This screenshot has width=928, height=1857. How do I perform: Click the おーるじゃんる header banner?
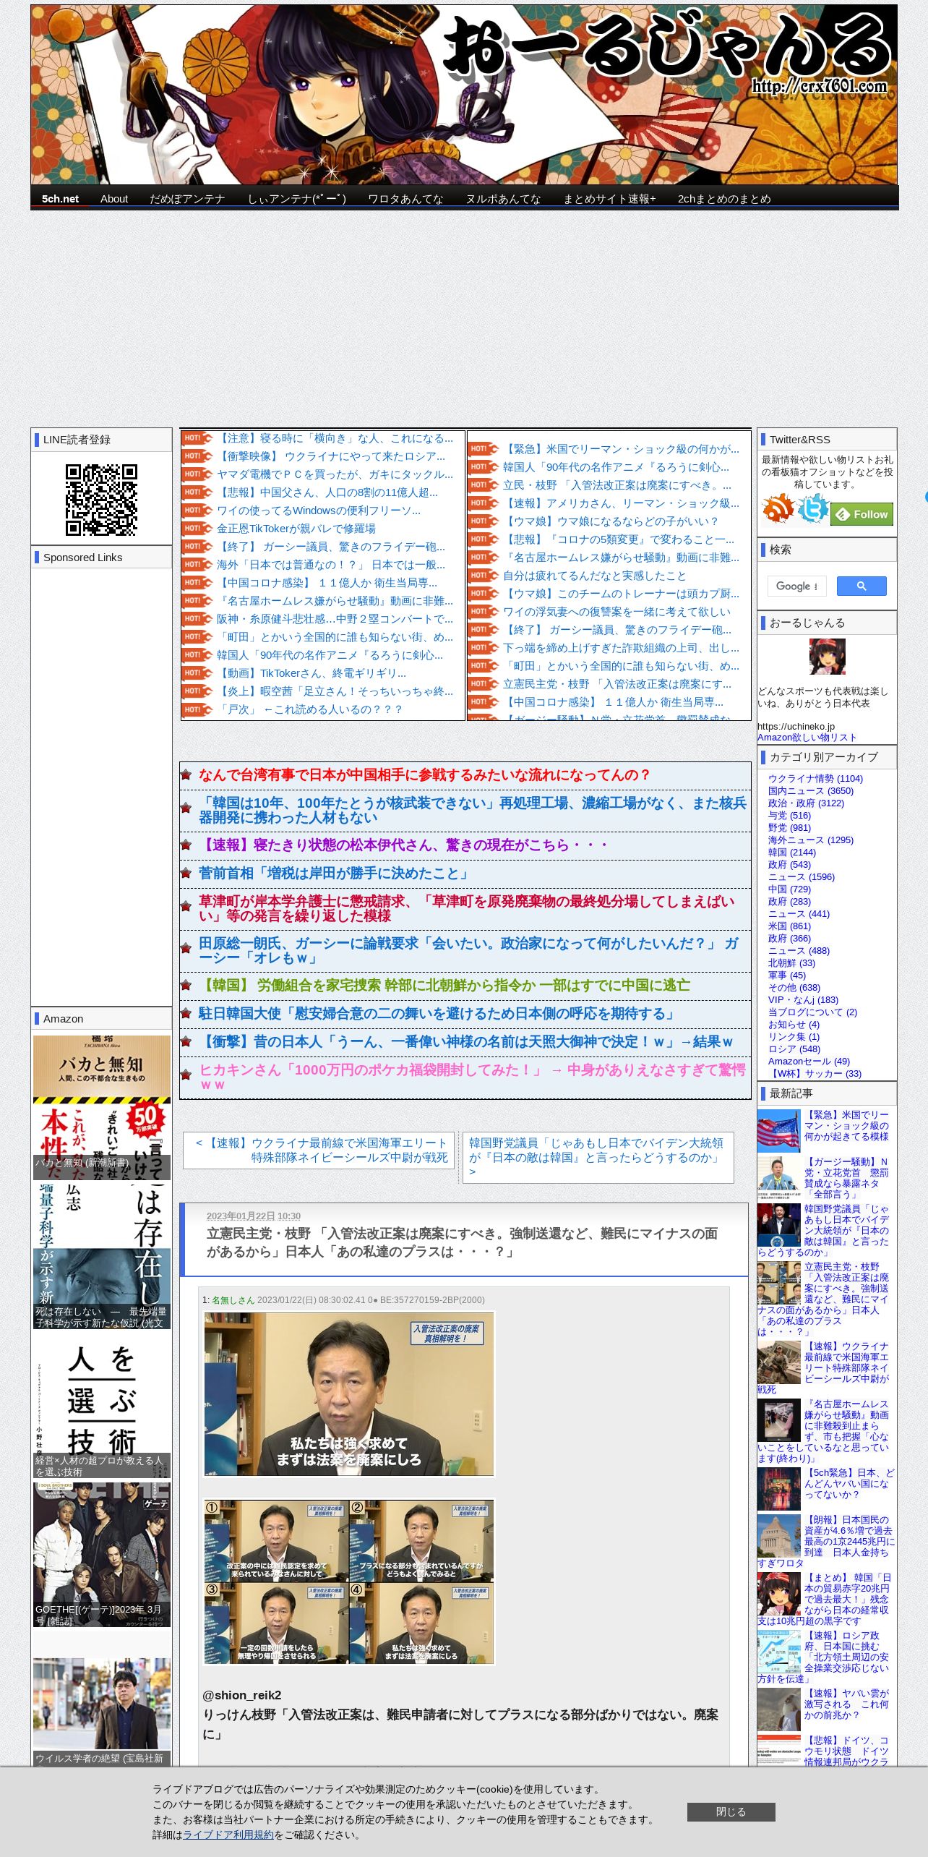(464, 95)
